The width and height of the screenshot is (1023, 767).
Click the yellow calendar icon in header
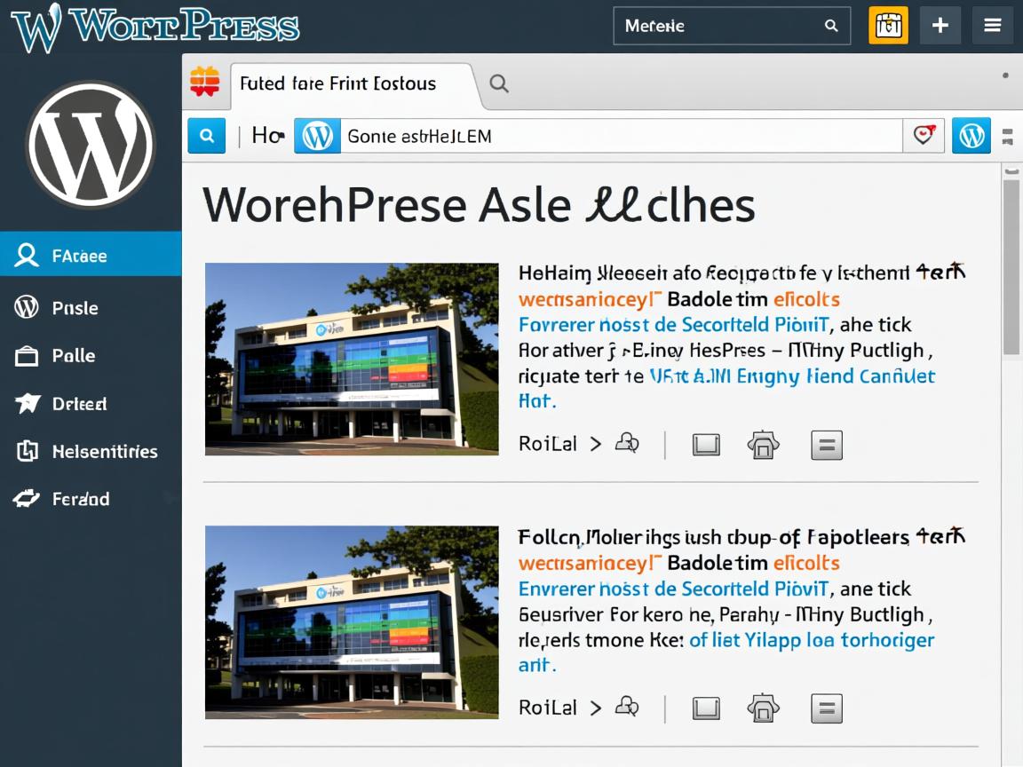coord(888,26)
